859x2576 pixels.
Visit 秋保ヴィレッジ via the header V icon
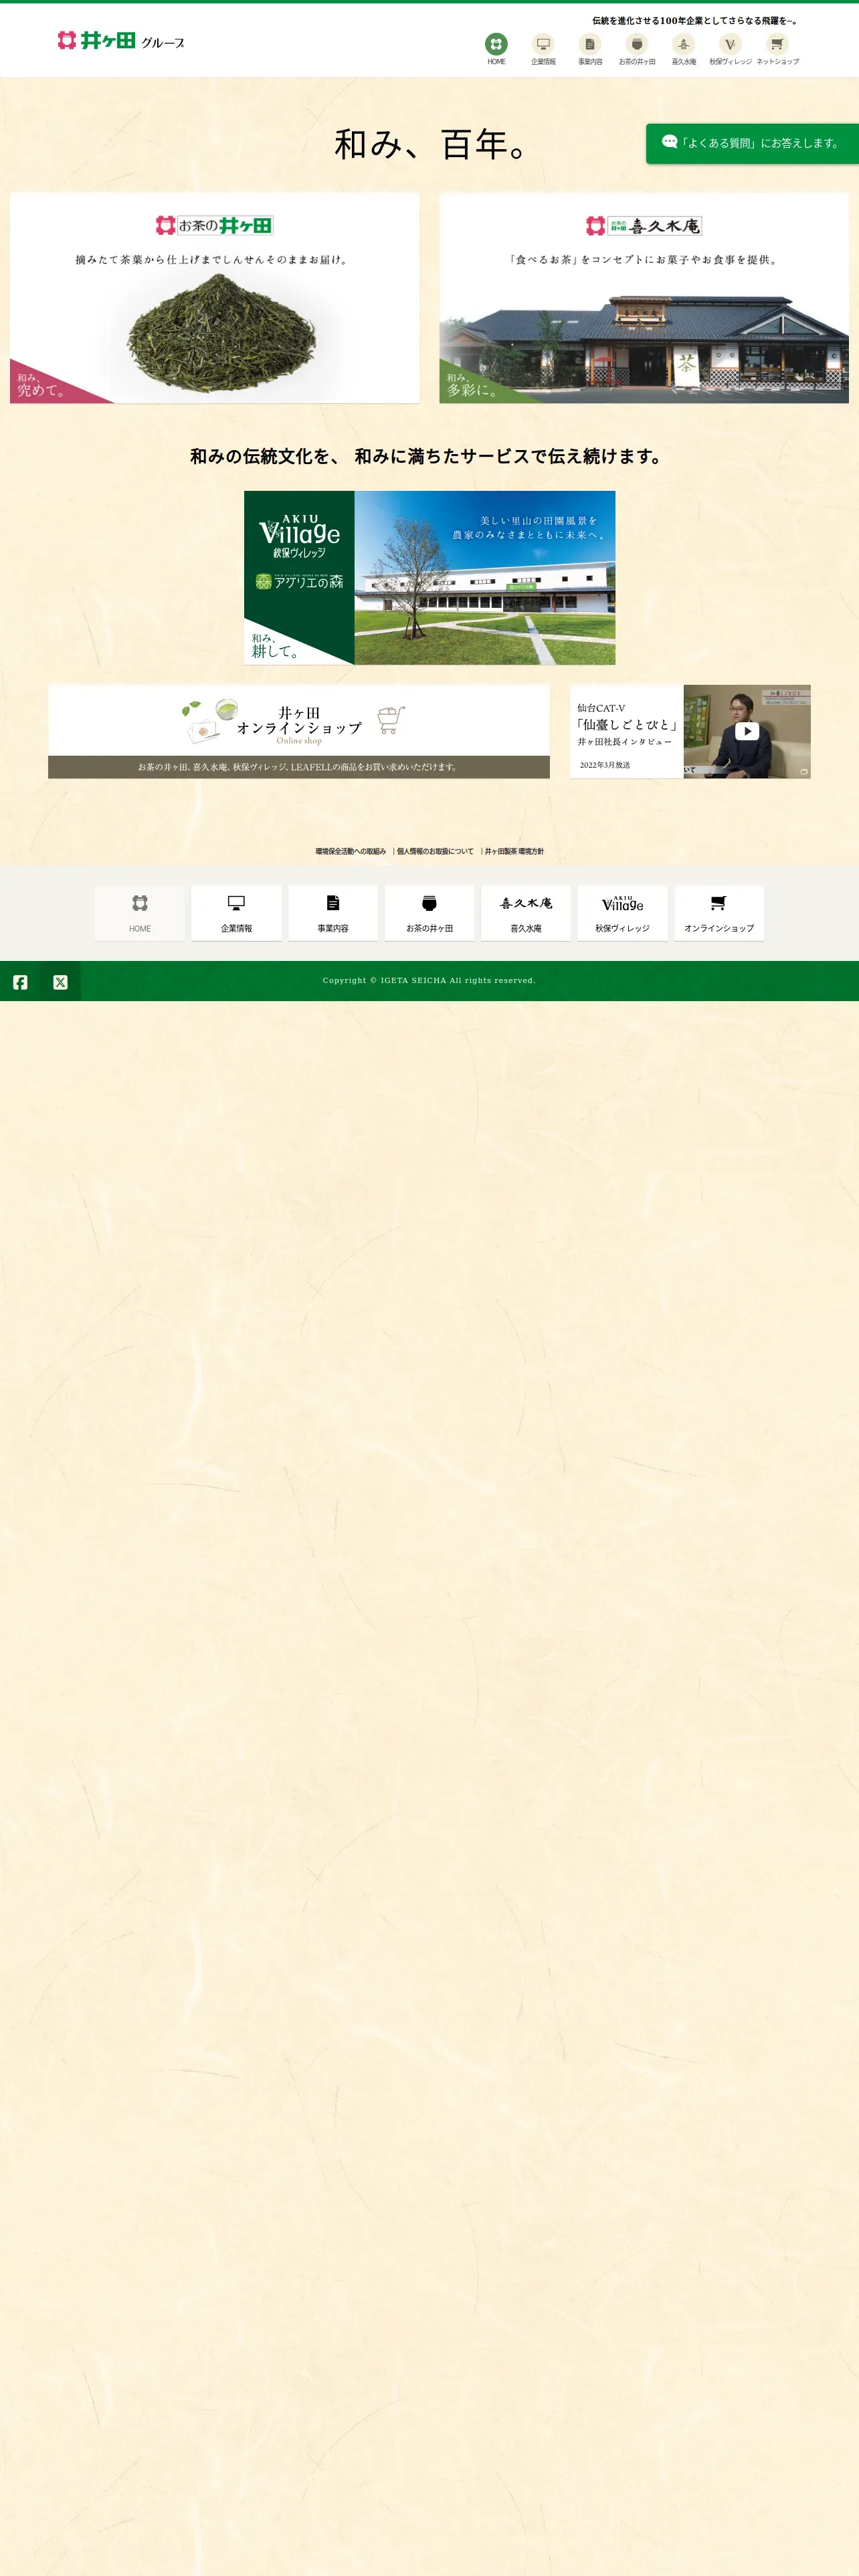point(730,49)
